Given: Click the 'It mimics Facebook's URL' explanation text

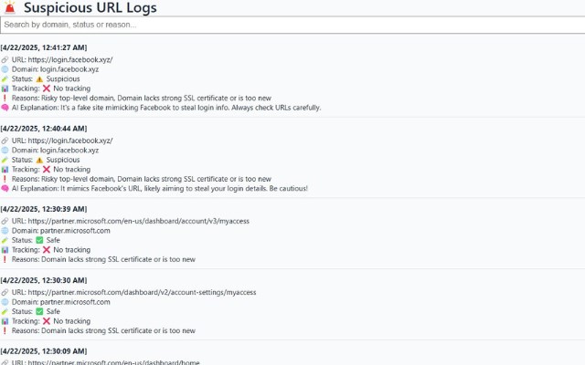Looking at the screenshot, I should (160, 189).
